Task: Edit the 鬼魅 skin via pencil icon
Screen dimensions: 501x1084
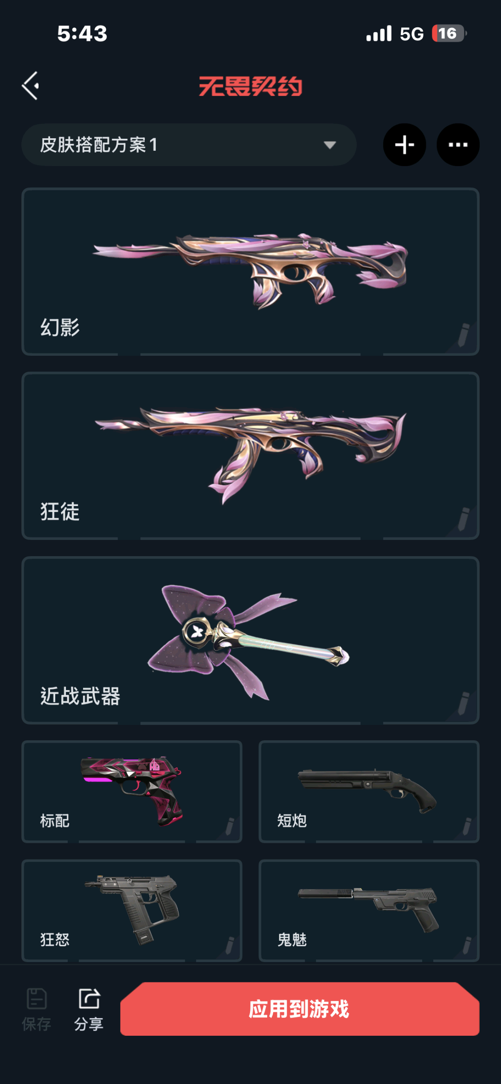Action: 467,945
